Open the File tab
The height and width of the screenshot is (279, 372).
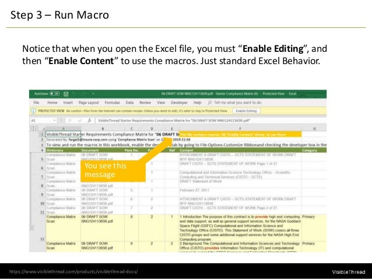pyautogui.click(x=36, y=103)
